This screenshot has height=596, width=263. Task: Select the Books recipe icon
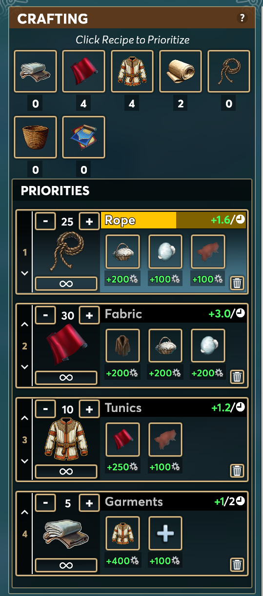(83, 137)
